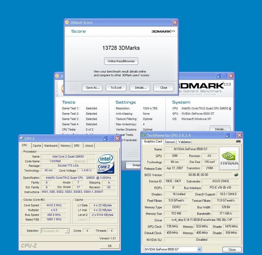Click the Memory Size value 512 MB
262x255 pixels.
(x=176, y=213)
